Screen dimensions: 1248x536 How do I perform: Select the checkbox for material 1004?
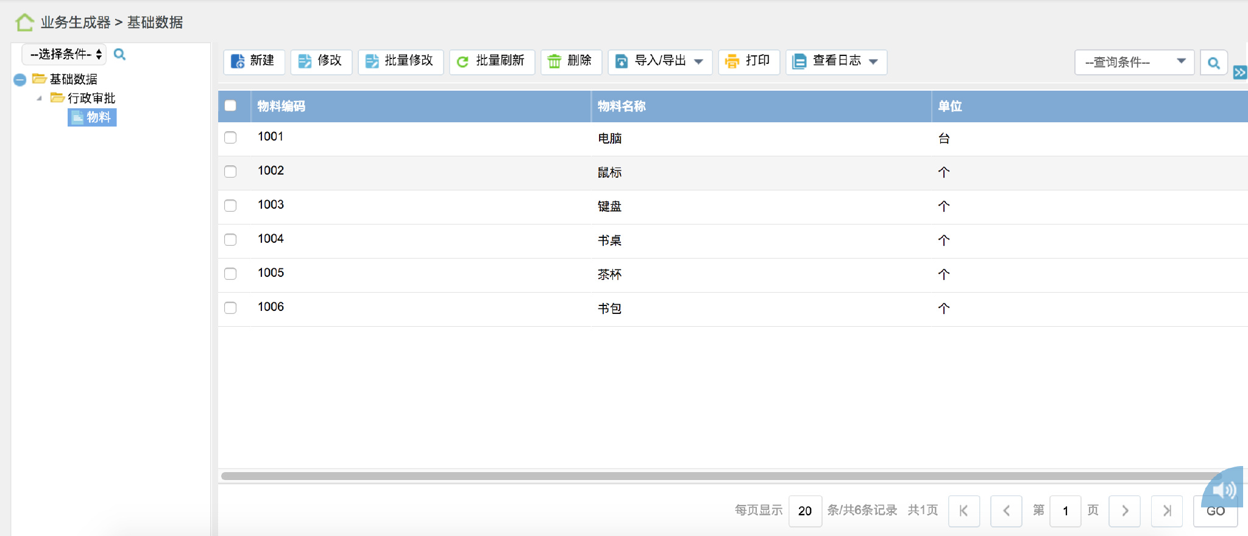pos(230,240)
